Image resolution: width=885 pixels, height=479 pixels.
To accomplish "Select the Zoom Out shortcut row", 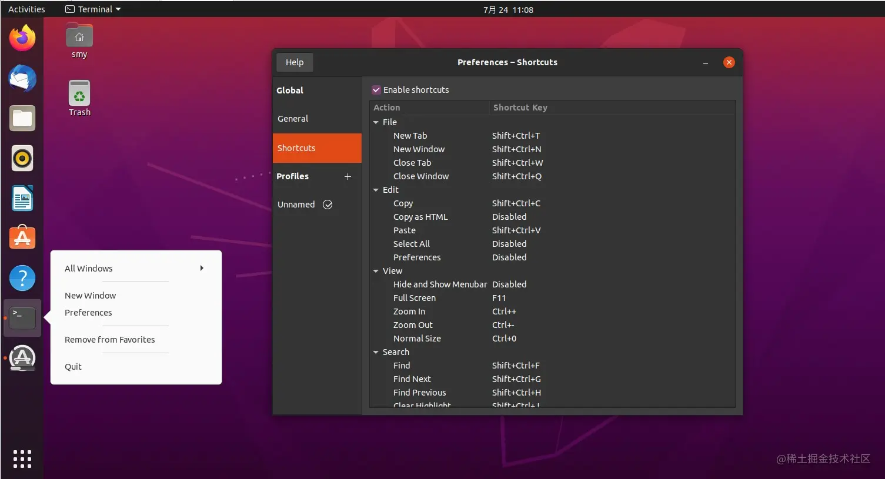I will coord(552,325).
